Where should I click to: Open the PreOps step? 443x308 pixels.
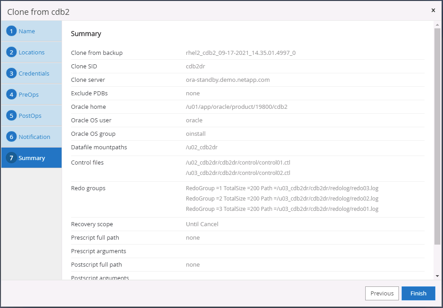29,95
